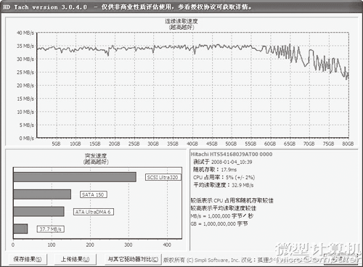Select the Hitachi HTS541680J9AT00 drive name
The image size is (363, 267).
(232, 155)
